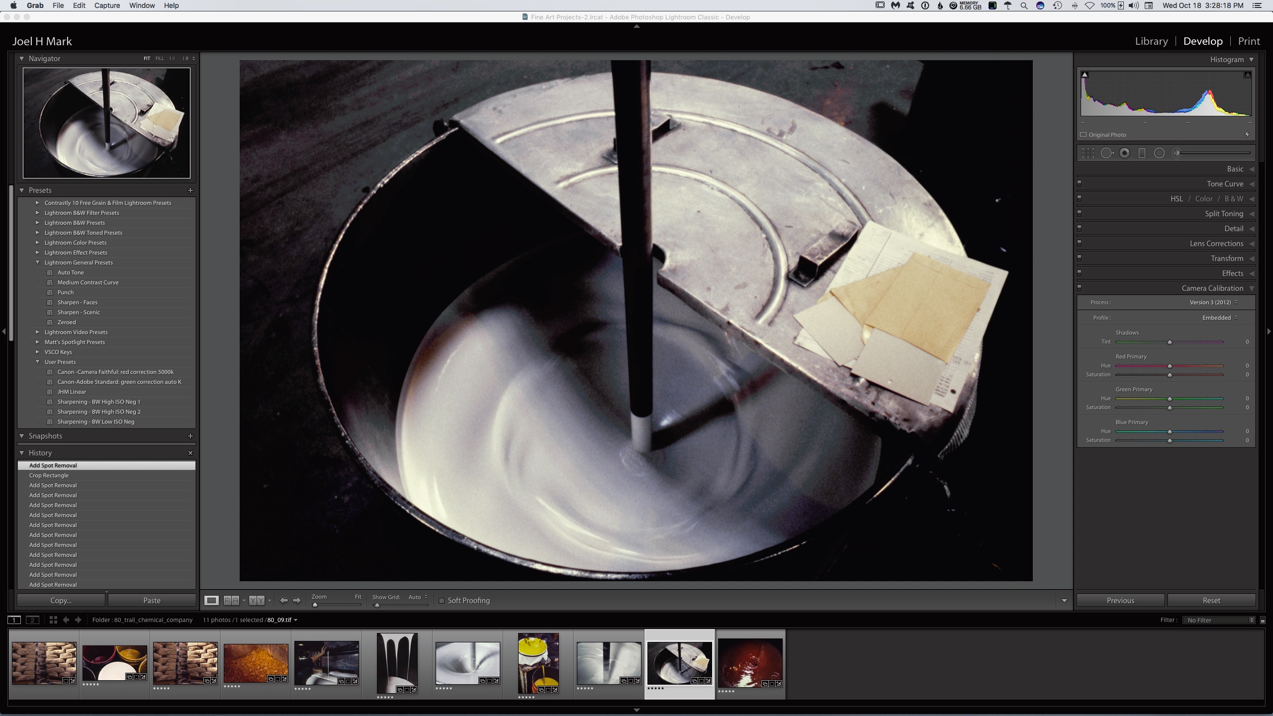
Task: Toggle shadow clipping indicator in histogram
Action: pyautogui.click(x=1085, y=75)
